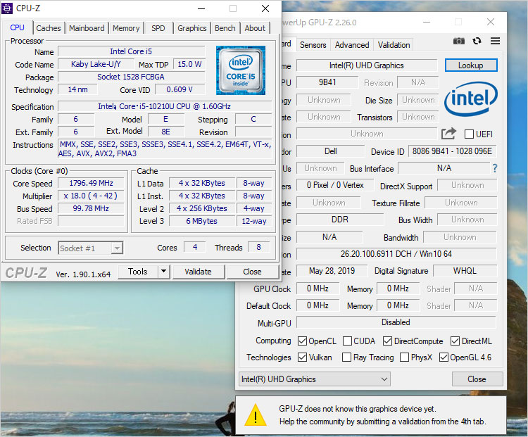The image size is (528, 437).
Task: Open the GPU-Z hamburger menu
Action: pos(495,41)
